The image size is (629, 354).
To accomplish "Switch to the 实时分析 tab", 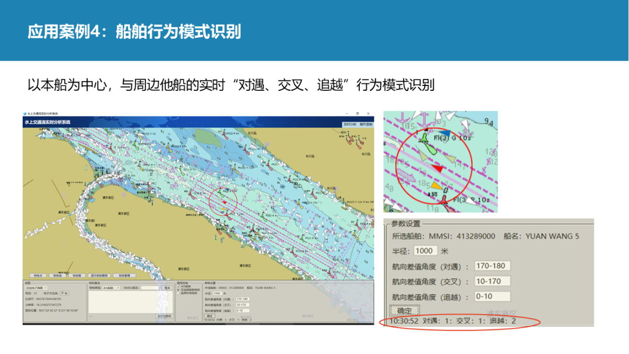I will click(x=350, y=124).
